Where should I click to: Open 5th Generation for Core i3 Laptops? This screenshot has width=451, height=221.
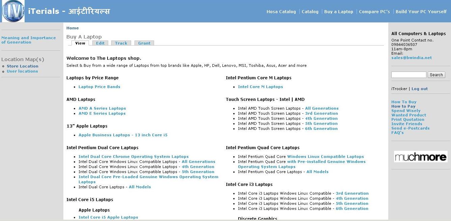click(352, 203)
